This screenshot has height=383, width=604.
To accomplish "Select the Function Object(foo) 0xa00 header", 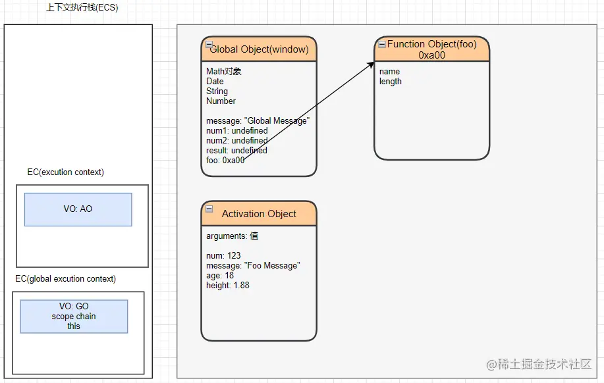I will pyautogui.click(x=432, y=49).
